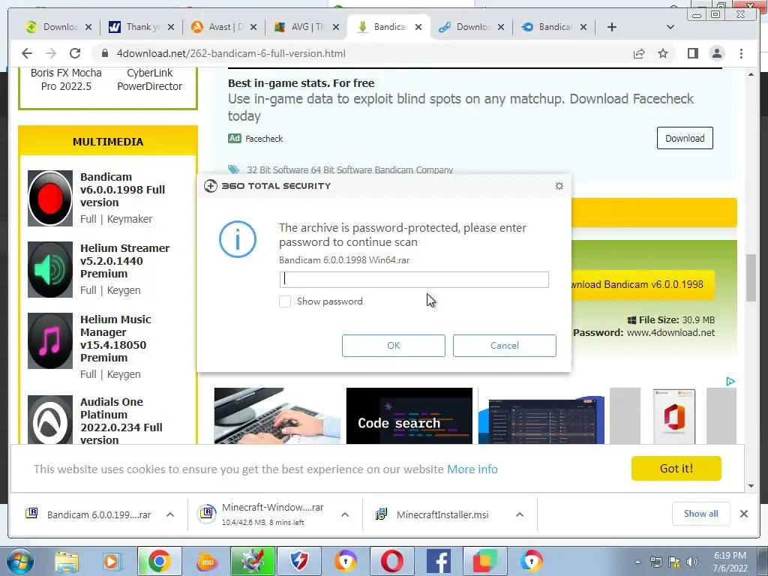Expand the tab search dropdown
Image resolution: width=768 pixels, height=576 pixels.
(670, 27)
